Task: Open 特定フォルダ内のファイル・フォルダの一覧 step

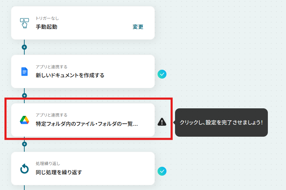Action: coord(83,120)
